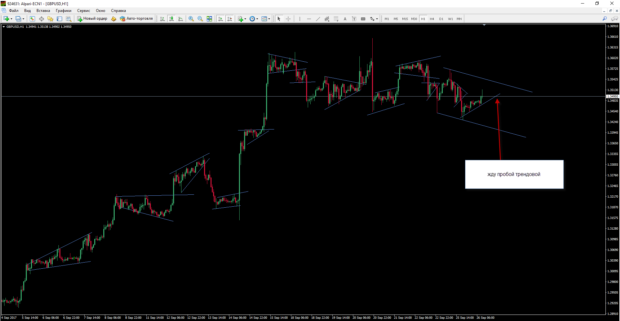Image resolution: width=620 pixels, height=321 pixels.
Task: Toggle chart auto scroll
Action: pyautogui.click(x=221, y=19)
